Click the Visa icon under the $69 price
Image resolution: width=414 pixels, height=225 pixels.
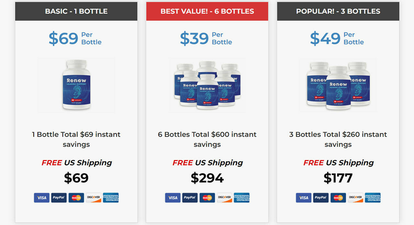click(x=42, y=198)
